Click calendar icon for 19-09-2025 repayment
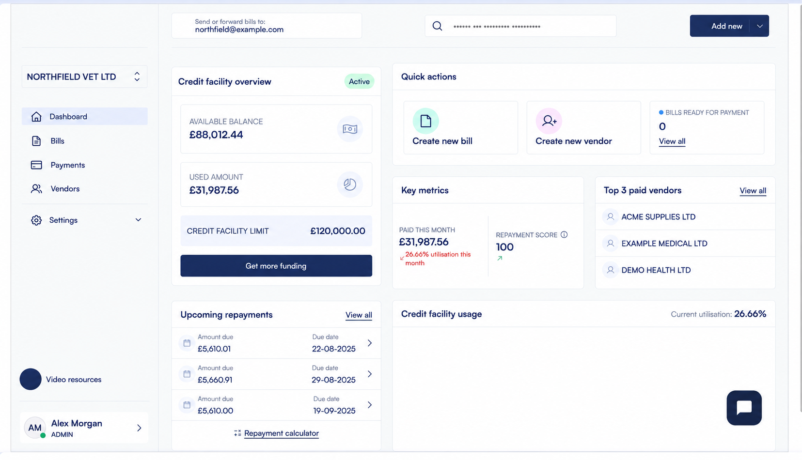The width and height of the screenshot is (802, 460). 187,405
